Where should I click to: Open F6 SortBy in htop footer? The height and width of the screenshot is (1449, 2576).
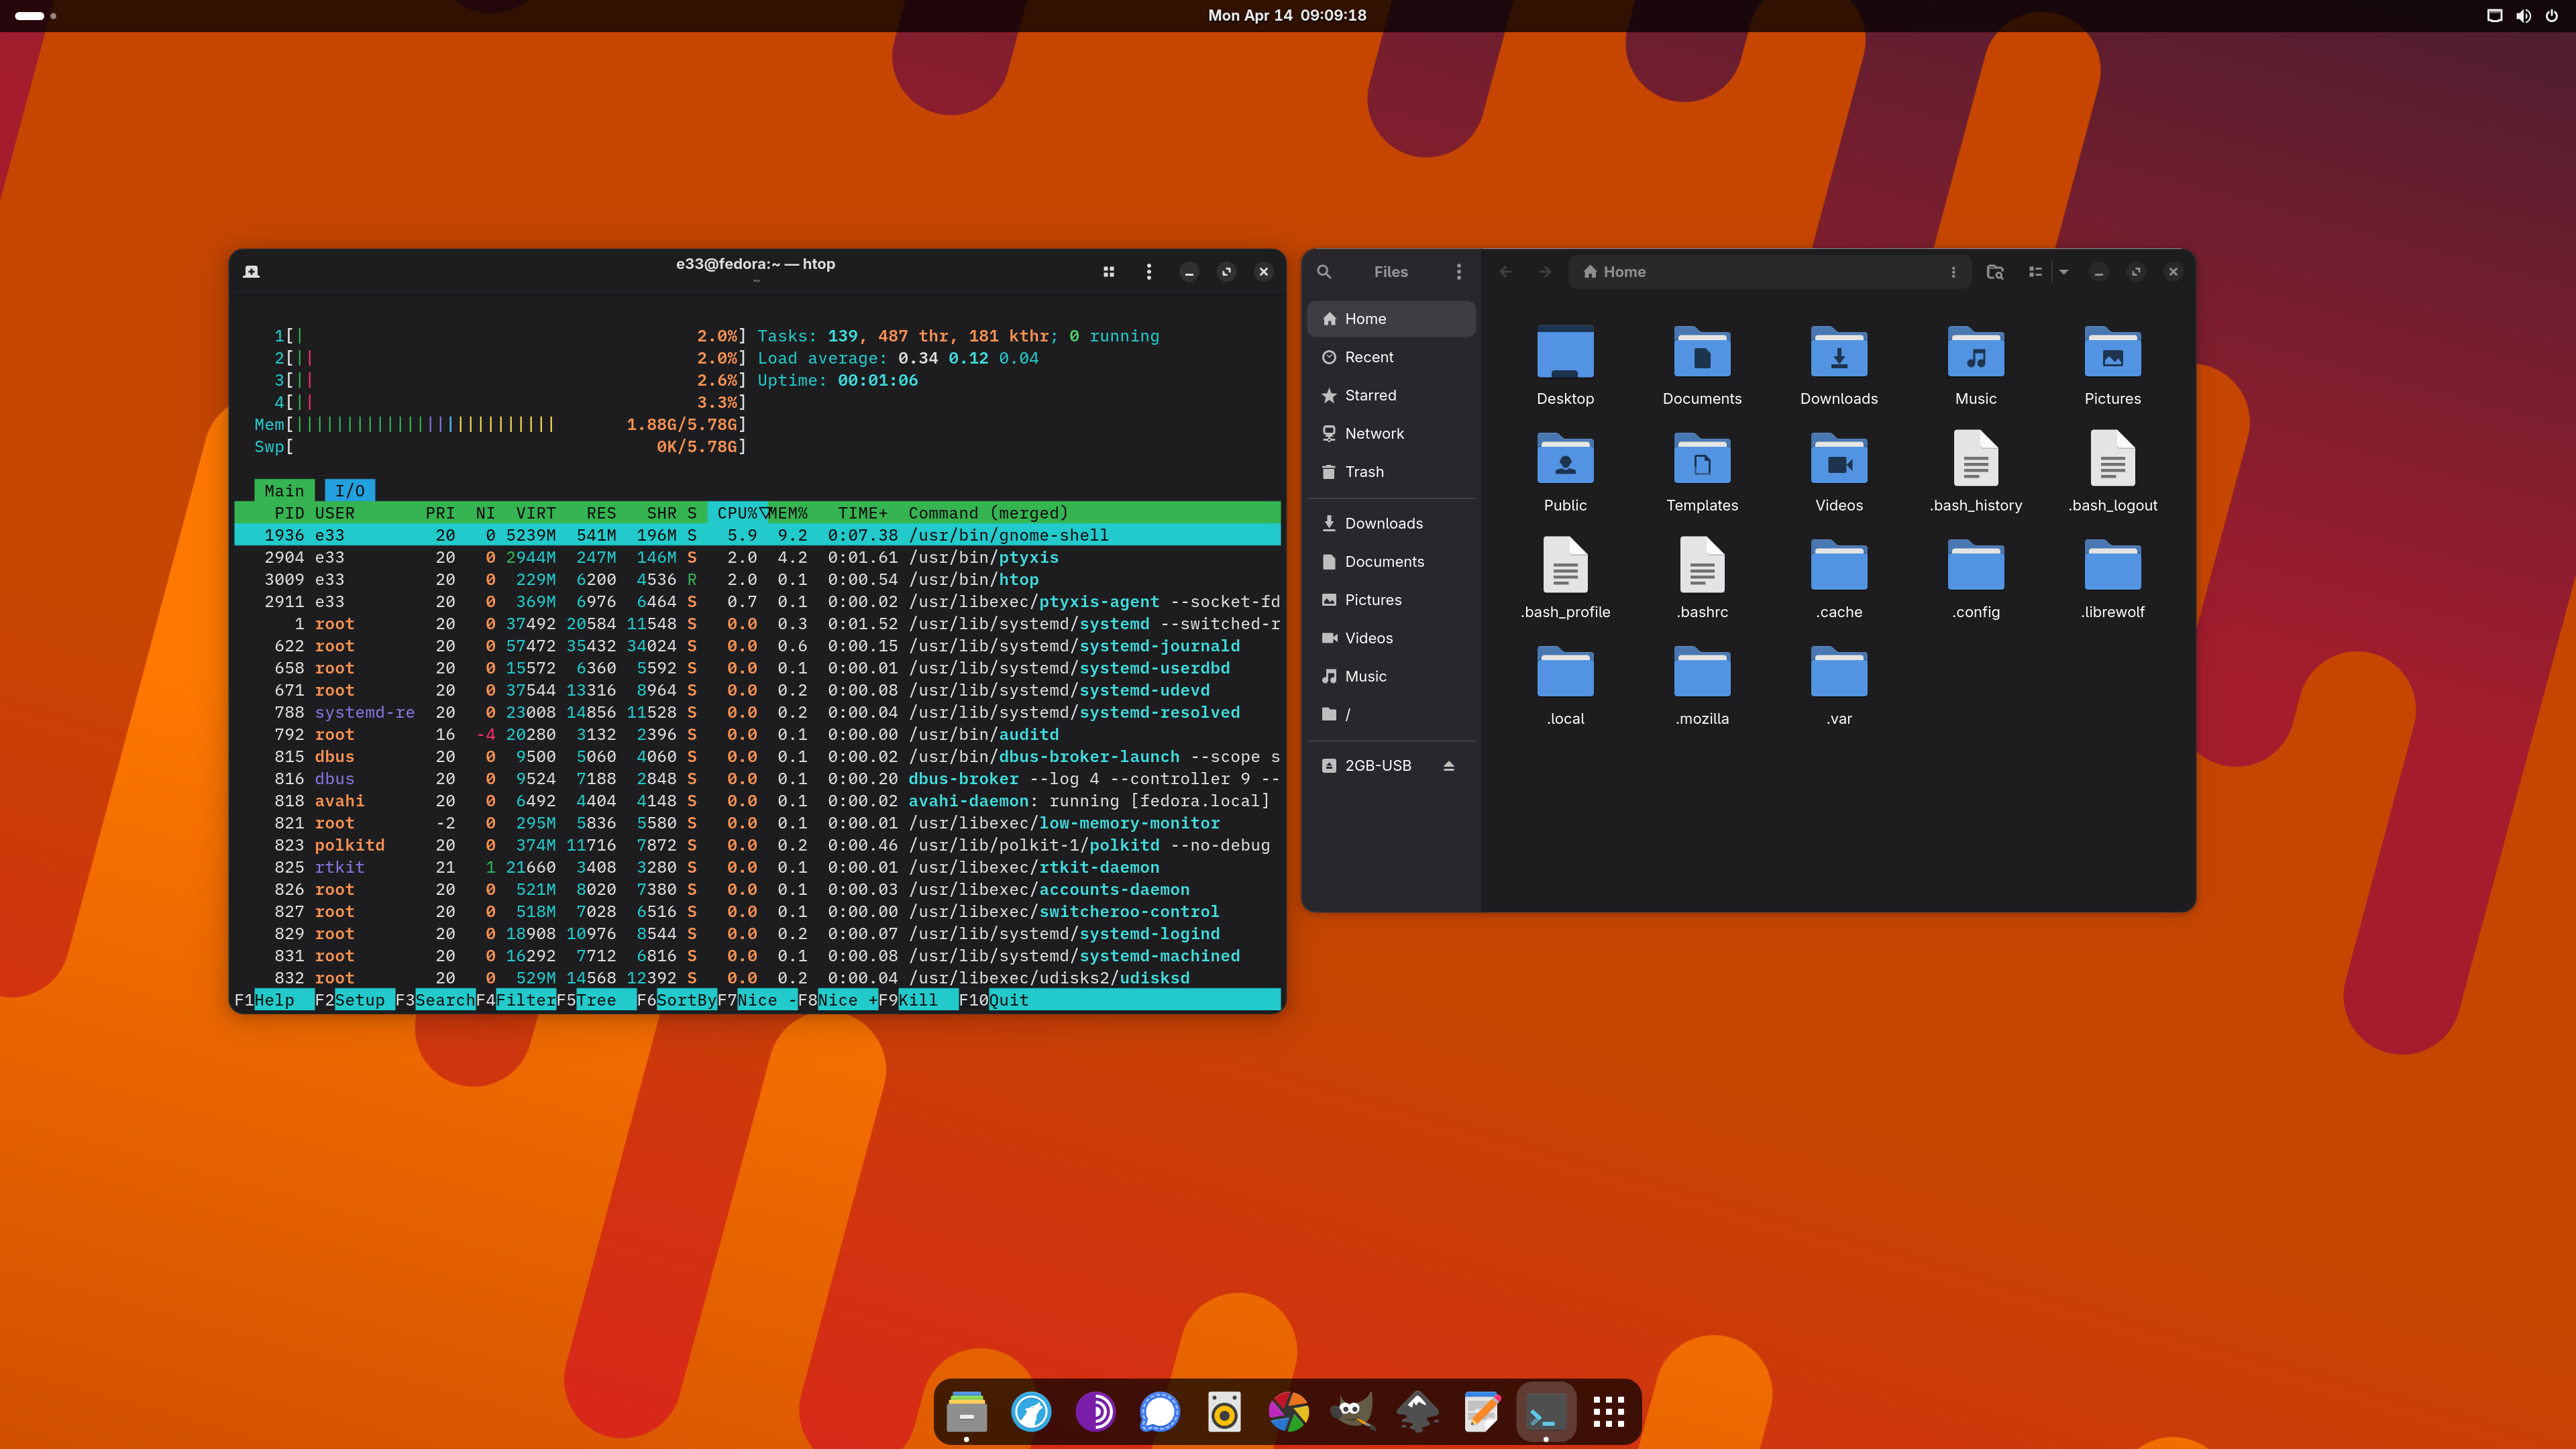tap(677, 1000)
